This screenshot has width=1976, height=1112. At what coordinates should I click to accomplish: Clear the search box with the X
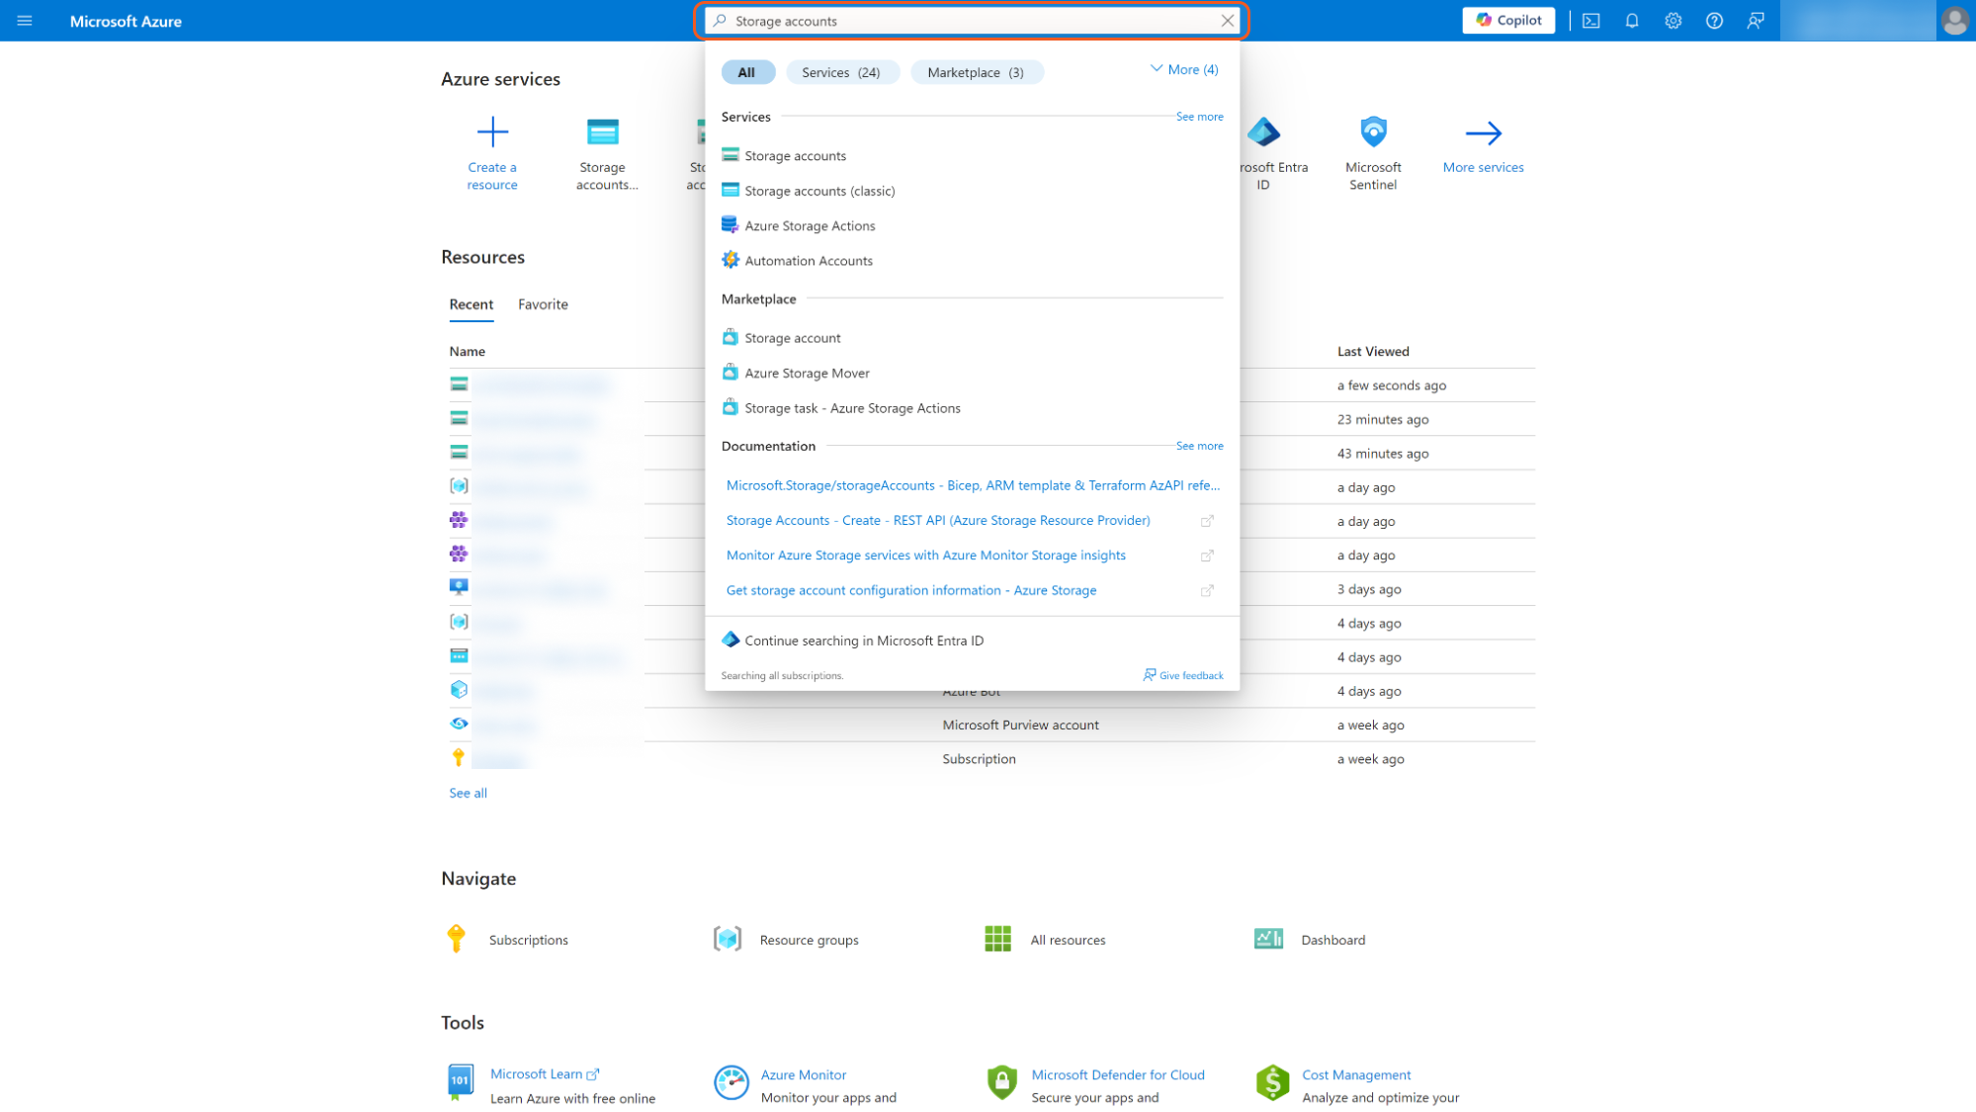[1228, 20]
